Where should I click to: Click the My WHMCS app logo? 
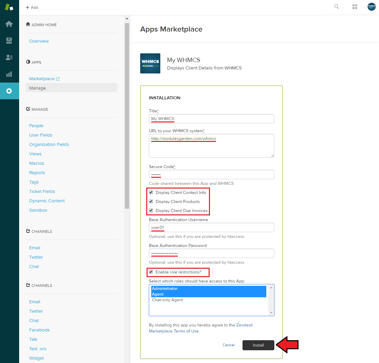coord(150,63)
